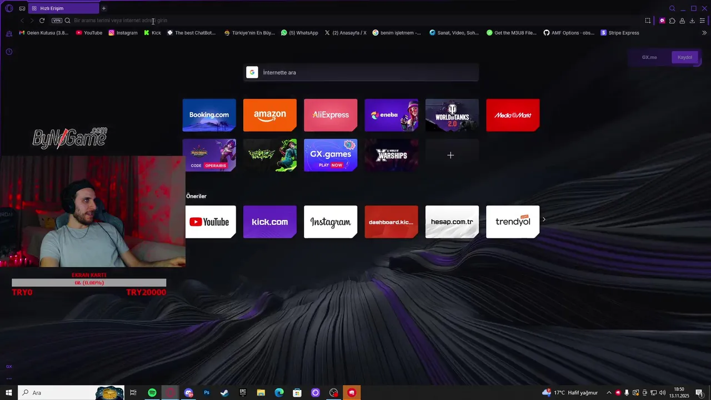
Task: Open the GX Control icon in sidebar bottom
Action: [x=9, y=367]
